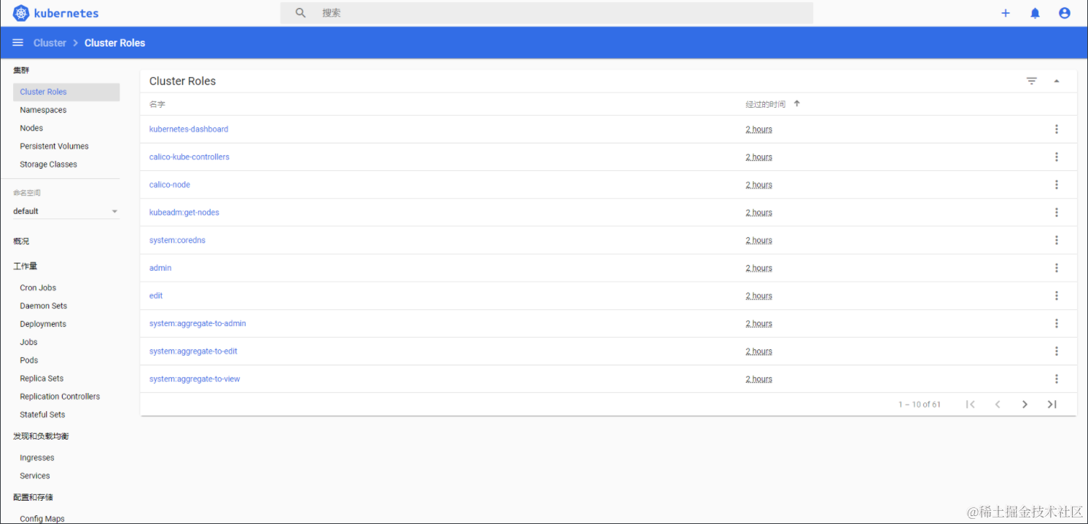
Task: Open Daemon Sets in the sidebar
Action: (43, 306)
